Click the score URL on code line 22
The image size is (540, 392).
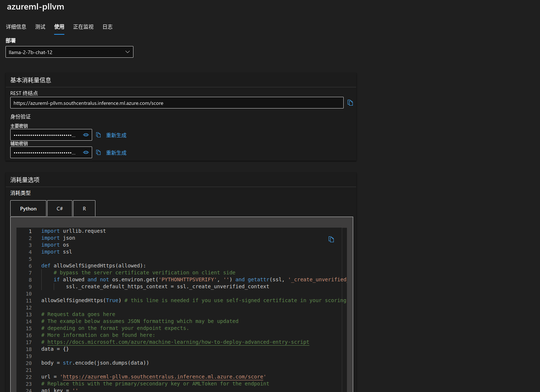[163, 377]
